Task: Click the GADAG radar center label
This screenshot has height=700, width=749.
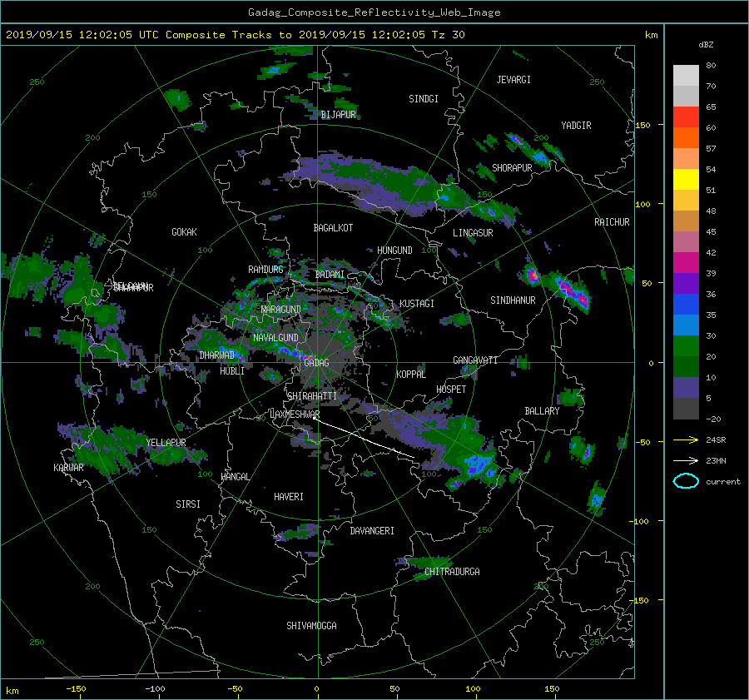Action: point(316,363)
